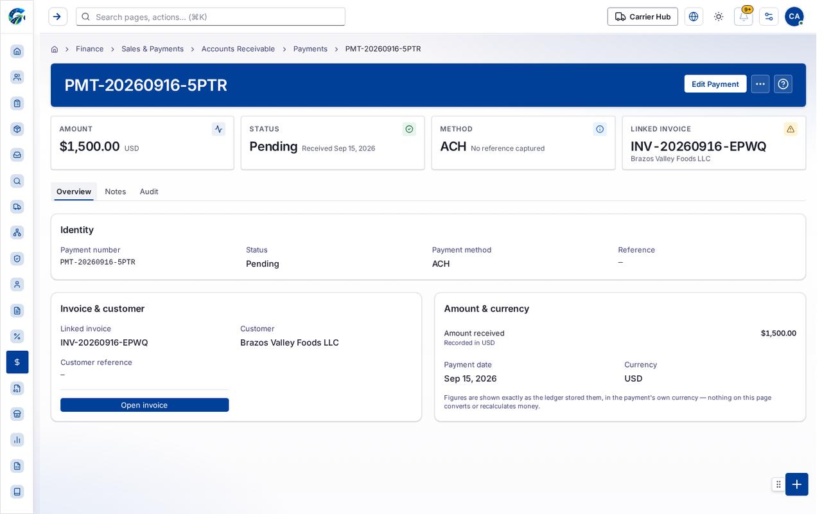Open the three-dot more actions menu

(x=760, y=84)
